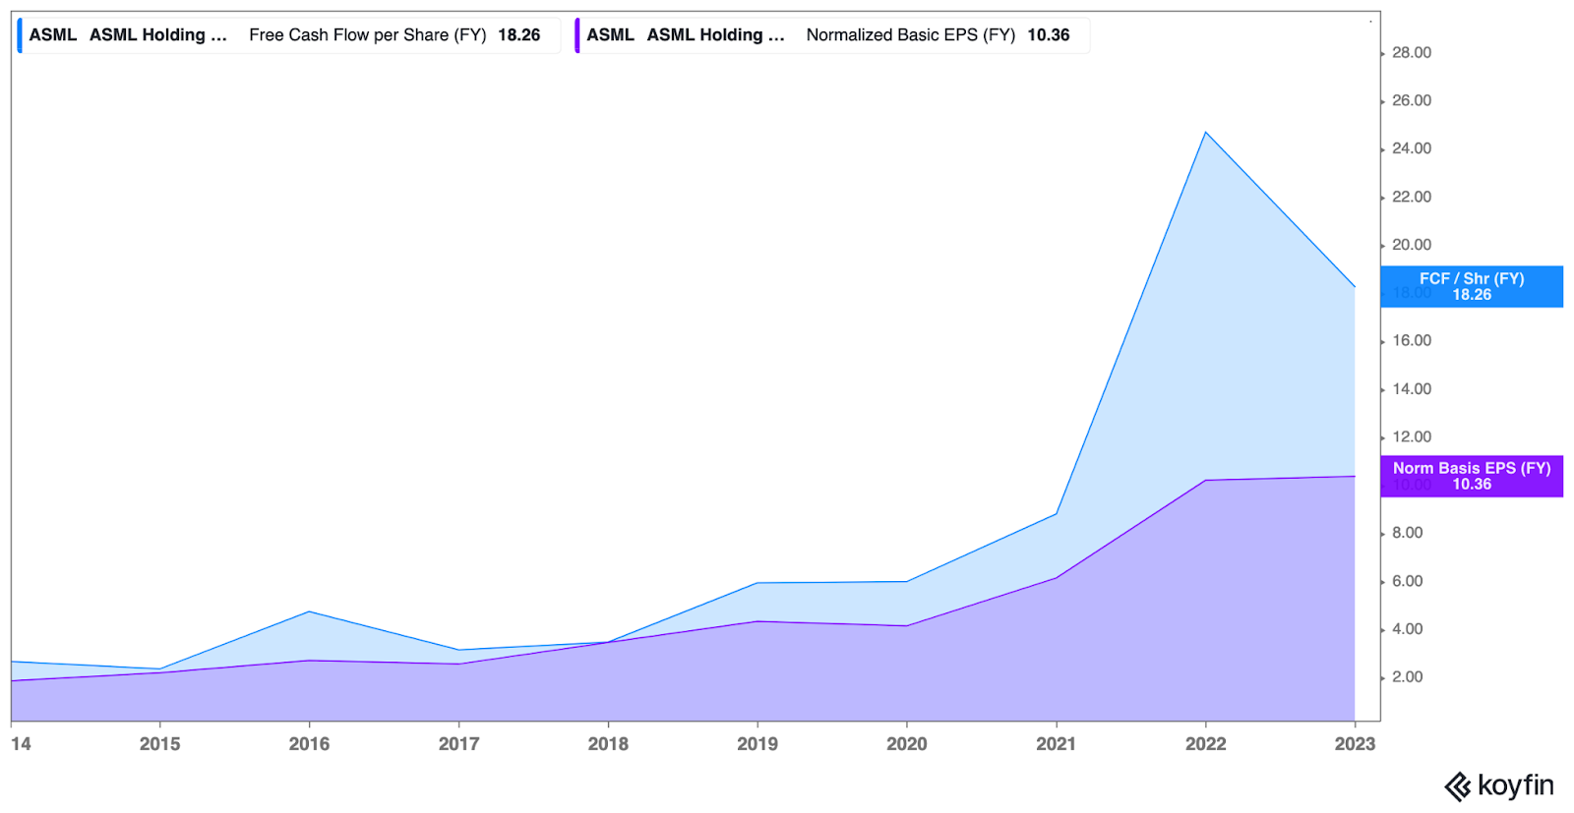Click the 4.00 y-axis value
Viewport: 1574px width, 813px height.
click(1408, 629)
